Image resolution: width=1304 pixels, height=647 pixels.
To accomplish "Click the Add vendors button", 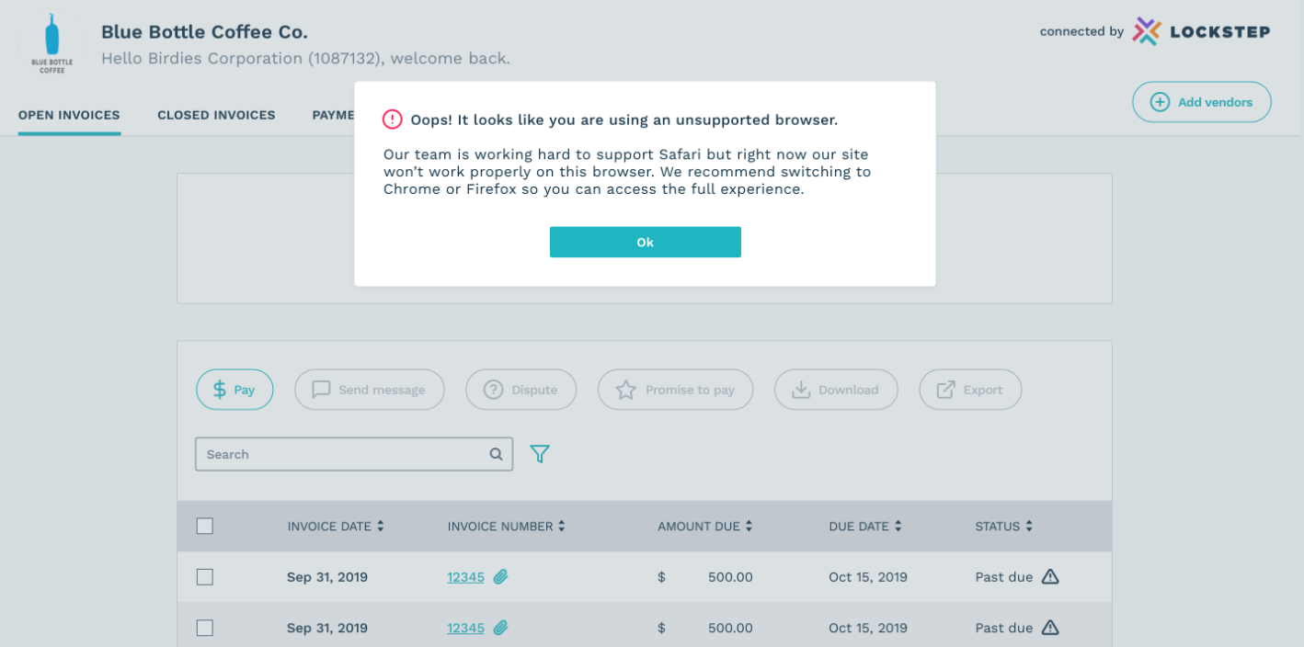I will 1201,102.
